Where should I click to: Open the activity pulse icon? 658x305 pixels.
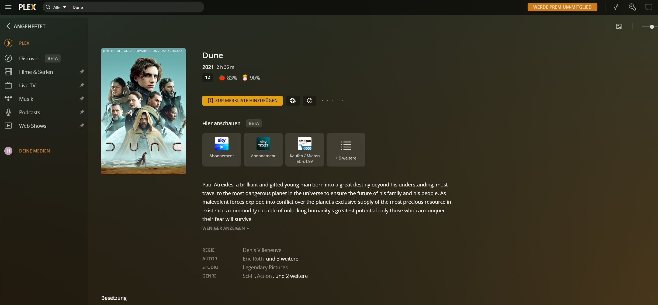point(616,7)
